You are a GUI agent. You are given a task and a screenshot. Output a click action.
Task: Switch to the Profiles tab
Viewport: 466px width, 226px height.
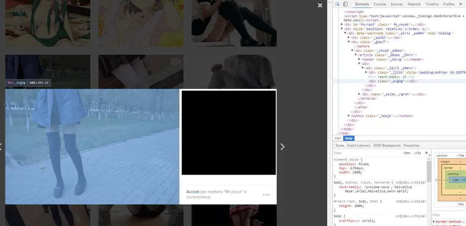pos(449,4)
